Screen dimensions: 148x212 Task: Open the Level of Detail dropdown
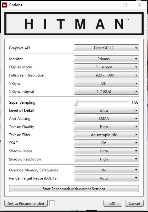(x=106, y=110)
